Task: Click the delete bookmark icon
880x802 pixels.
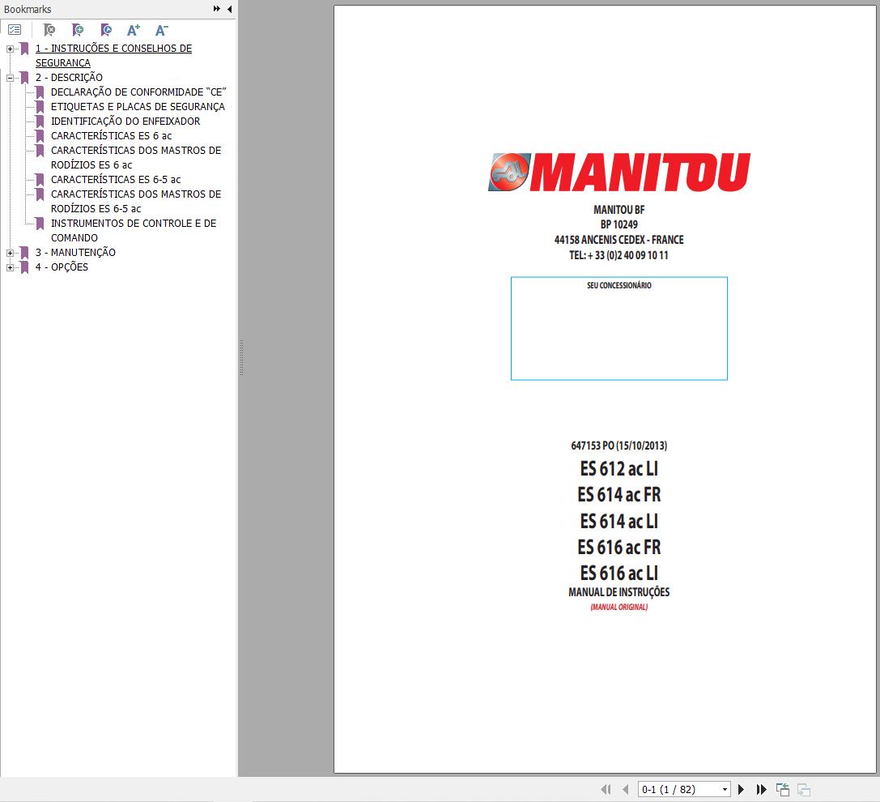Action: 49,30
